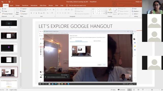This screenshot has height=91, width=163.
Task: Select the first slide thumbnail in panel
Action: click(9, 24)
